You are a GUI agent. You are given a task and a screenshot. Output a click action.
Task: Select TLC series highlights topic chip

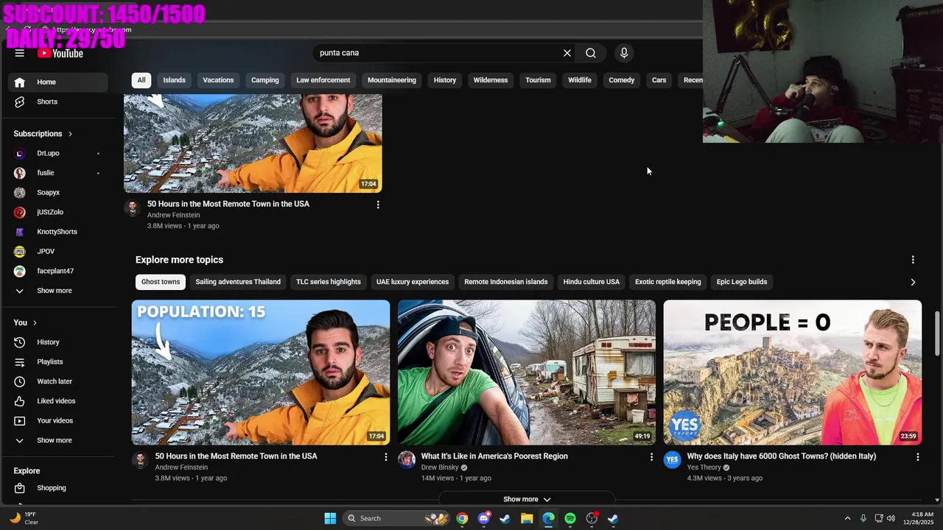point(329,282)
